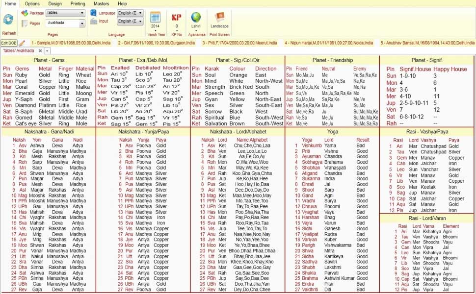
Task: Close the Tables/ Avakhada tab
Action: (40, 50)
